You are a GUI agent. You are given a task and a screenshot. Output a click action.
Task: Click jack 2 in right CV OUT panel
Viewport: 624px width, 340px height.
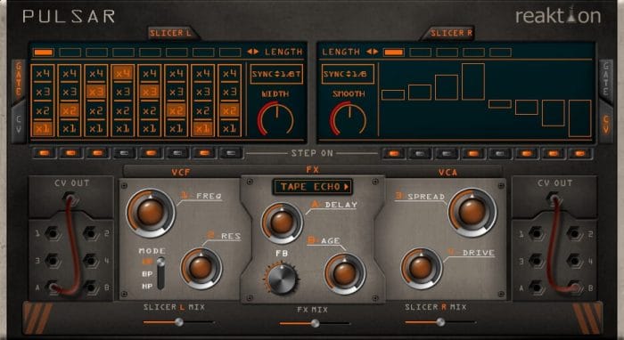pos(574,233)
